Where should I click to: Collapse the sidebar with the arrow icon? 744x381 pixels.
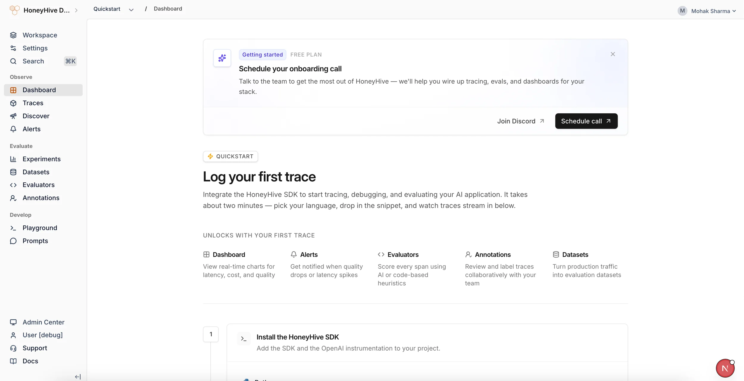[78, 377]
